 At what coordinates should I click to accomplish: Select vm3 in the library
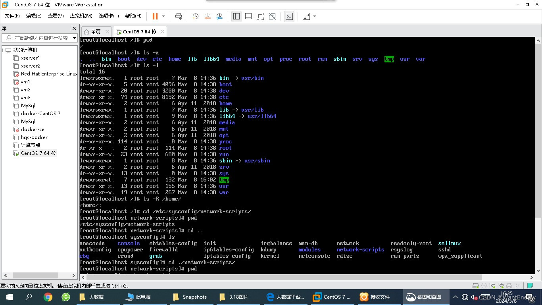coord(22,98)
